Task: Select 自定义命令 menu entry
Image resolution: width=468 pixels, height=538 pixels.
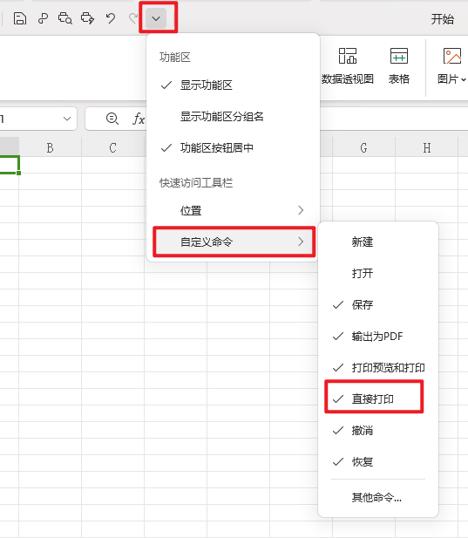Action: [x=234, y=242]
